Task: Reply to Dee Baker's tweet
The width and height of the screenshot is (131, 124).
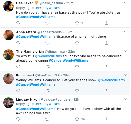Action: (x=18, y=23)
